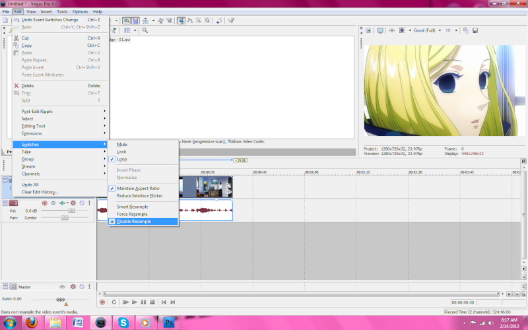This screenshot has height=330, width=528.
Task: Mute the Master bus
Action: click(82, 286)
